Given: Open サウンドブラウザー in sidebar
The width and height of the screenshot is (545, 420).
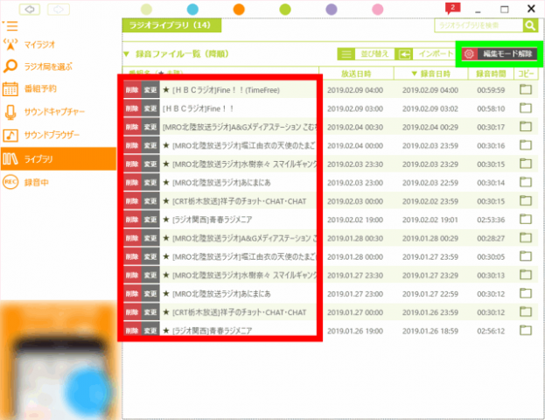Looking at the screenshot, I should click(x=52, y=136).
